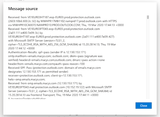Click the "Received: from omp.emails.macys.com" line

pyautogui.click(x=45, y=83)
